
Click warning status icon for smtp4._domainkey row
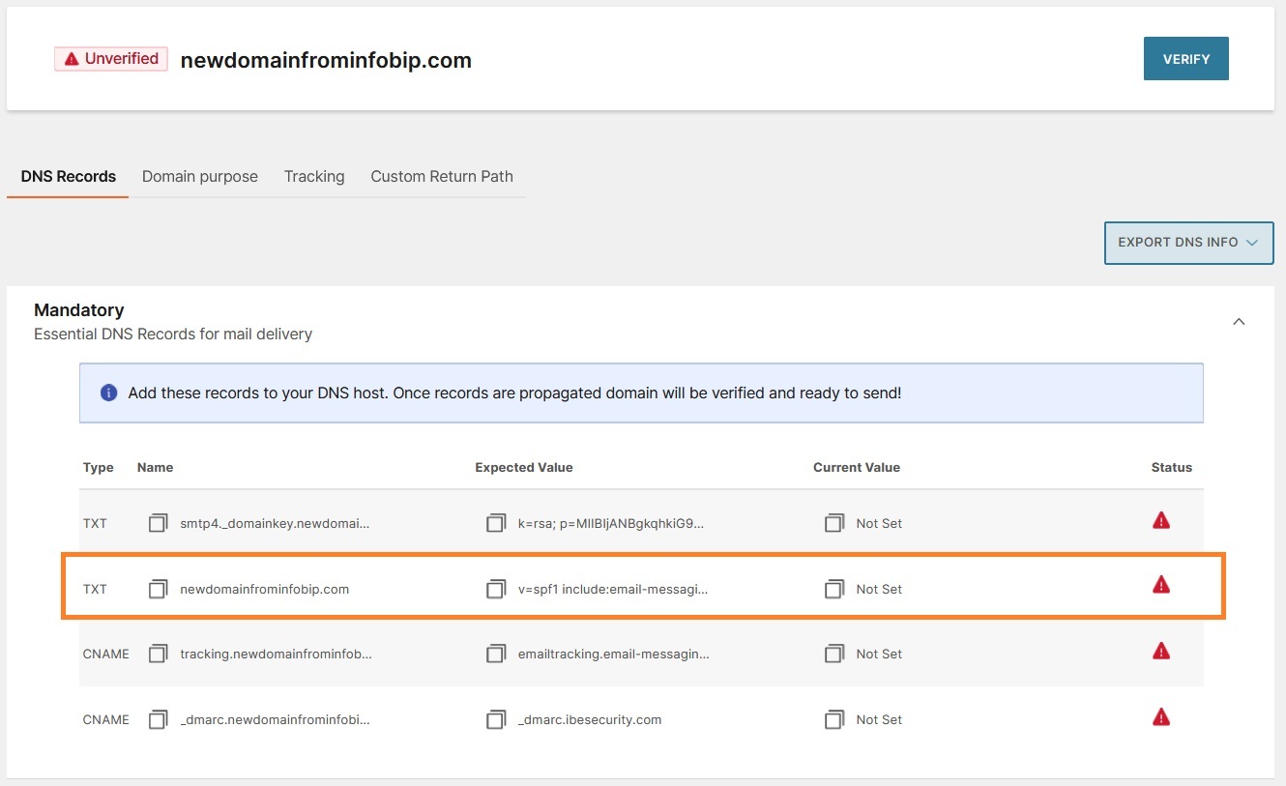1161,521
